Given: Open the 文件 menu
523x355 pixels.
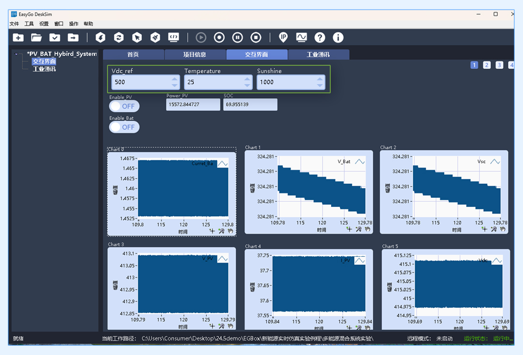Looking at the screenshot, I should tap(15, 24).
